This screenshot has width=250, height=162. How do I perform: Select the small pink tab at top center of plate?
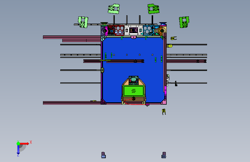134,37
